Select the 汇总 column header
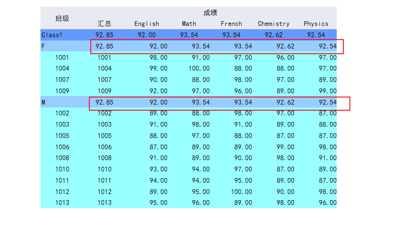 (x=104, y=24)
